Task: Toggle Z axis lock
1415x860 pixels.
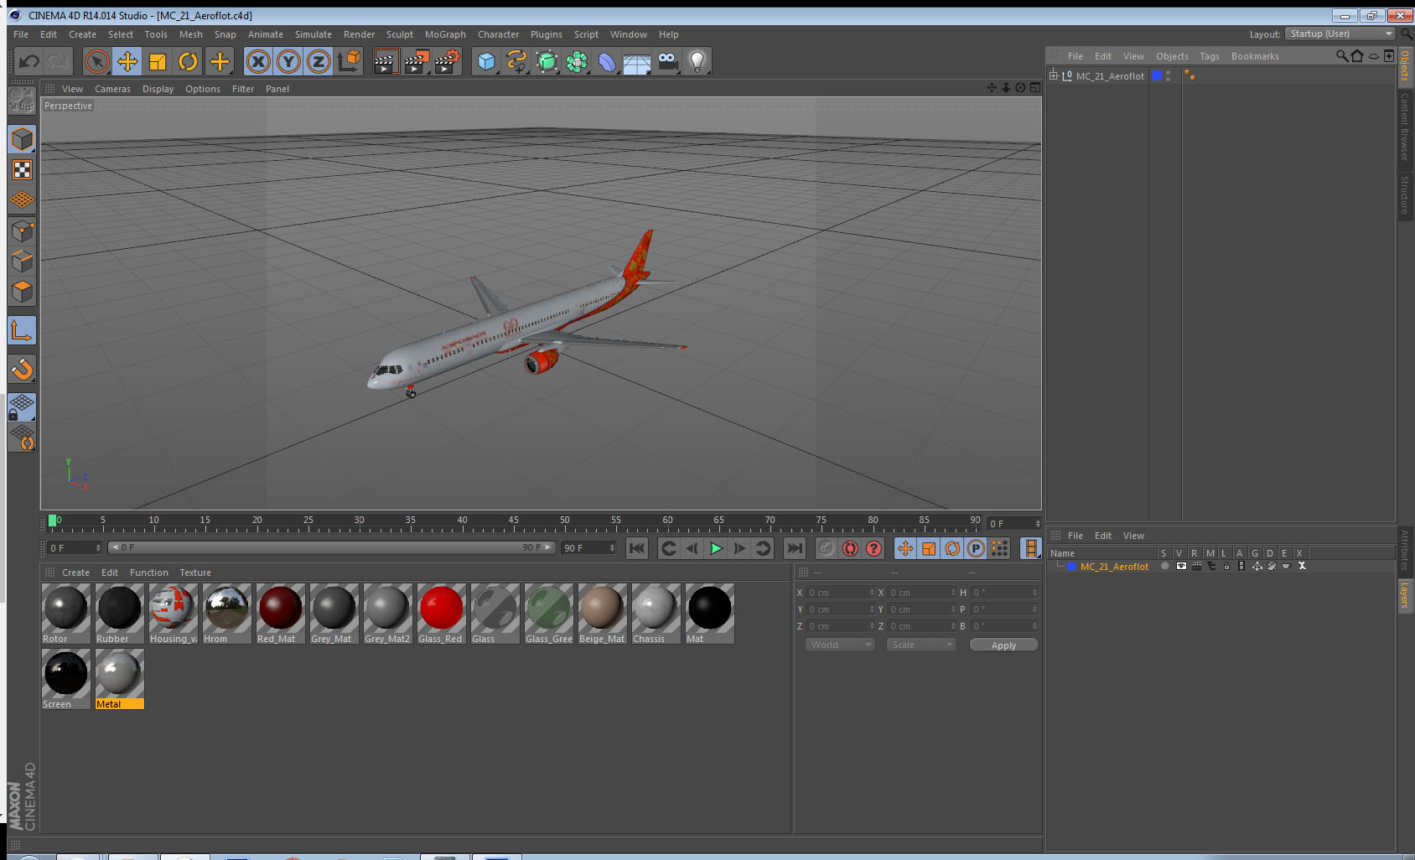Action: 319,61
